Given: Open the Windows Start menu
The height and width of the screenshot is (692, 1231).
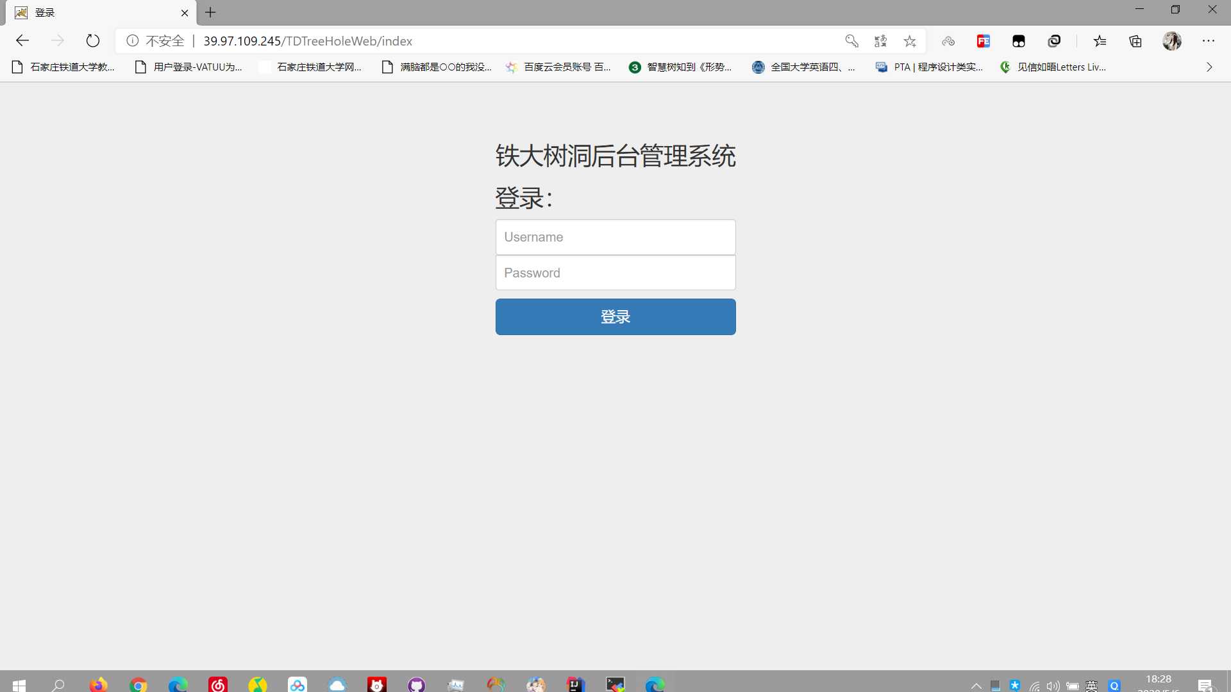Looking at the screenshot, I should tap(19, 685).
